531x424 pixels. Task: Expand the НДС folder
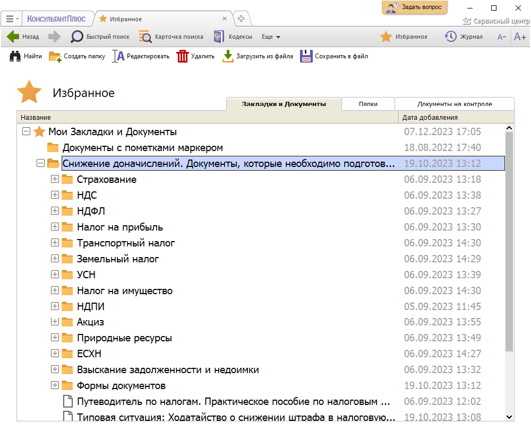click(x=55, y=195)
